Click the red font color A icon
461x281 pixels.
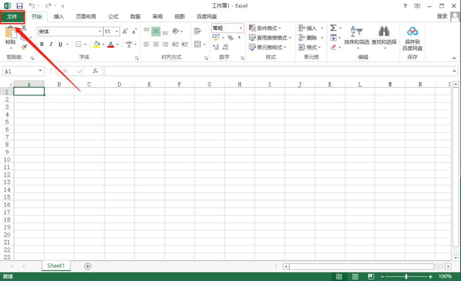tap(111, 44)
